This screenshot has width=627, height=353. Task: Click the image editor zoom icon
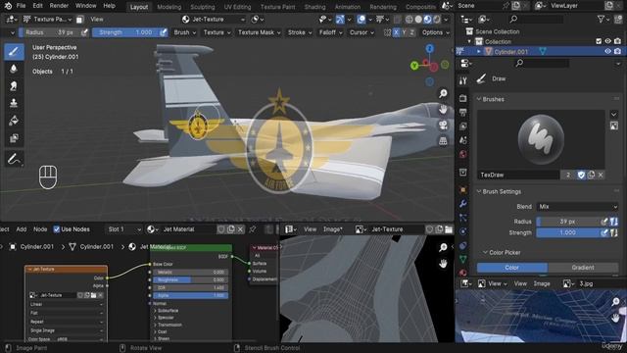[443, 247]
